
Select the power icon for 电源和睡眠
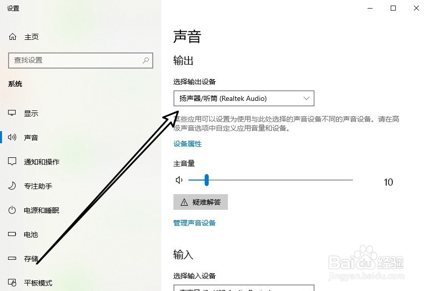(12, 210)
